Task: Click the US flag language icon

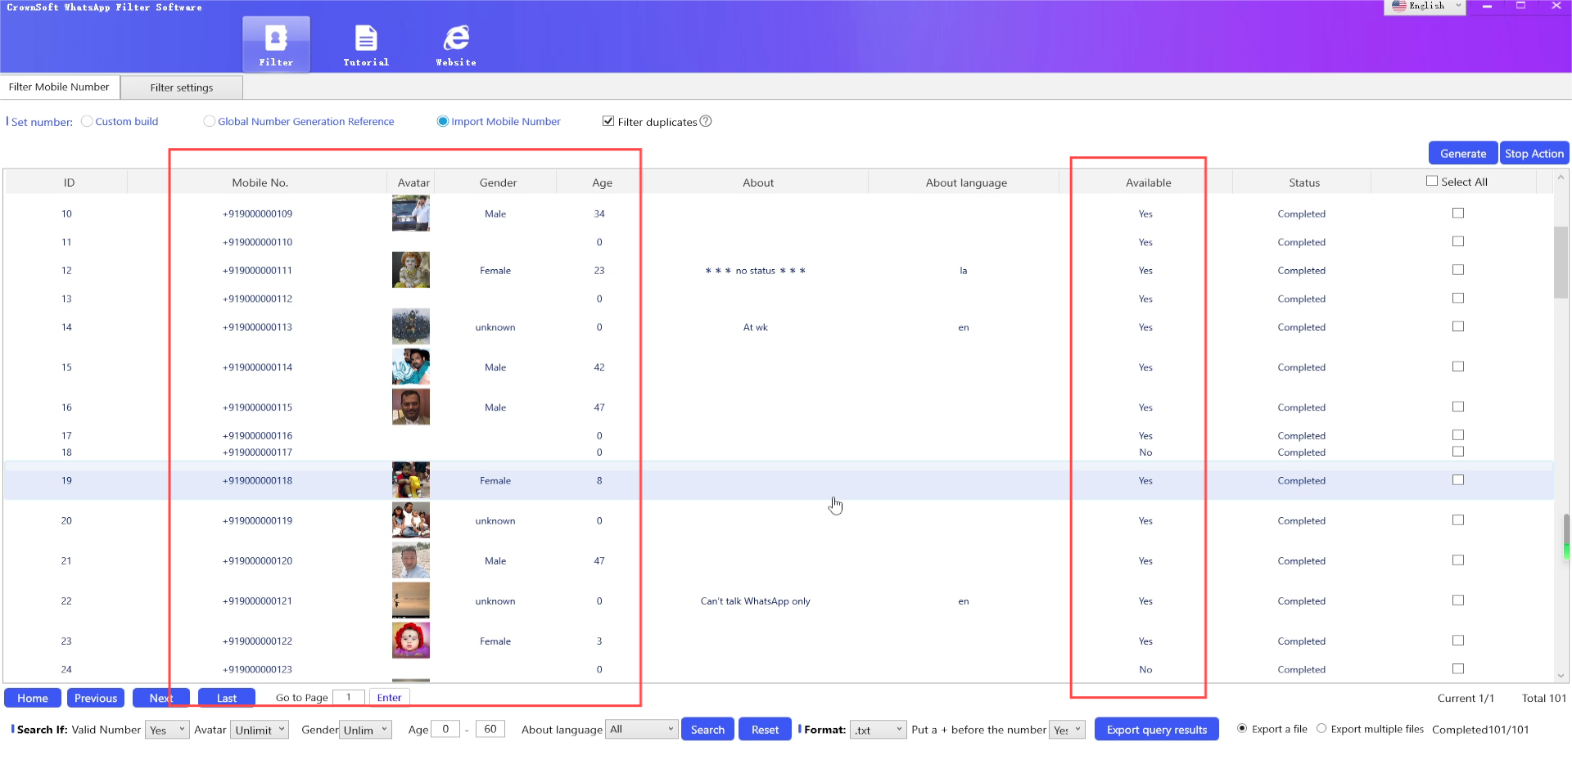Action: pos(1398,6)
